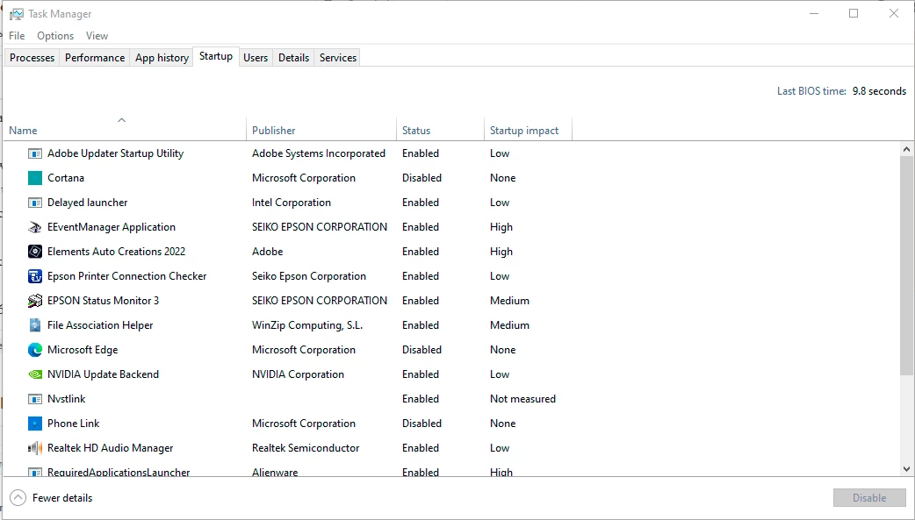Select the Delayed launcher name
Image resolution: width=915 pixels, height=520 pixels.
pyautogui.click(x=88, y=203)
